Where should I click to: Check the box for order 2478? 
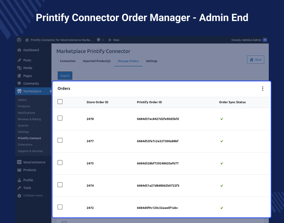[x=60, y=118]
